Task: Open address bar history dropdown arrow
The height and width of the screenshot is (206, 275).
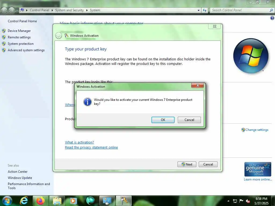Action: (x=198, y=10)
